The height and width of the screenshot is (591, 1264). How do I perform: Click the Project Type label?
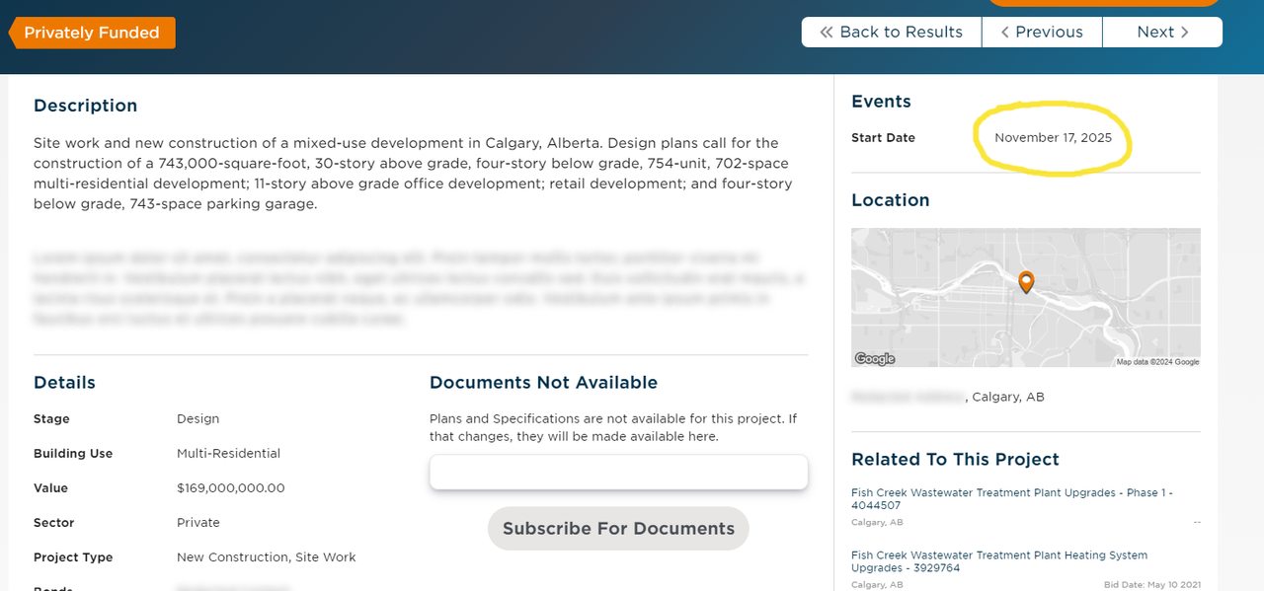73,557
